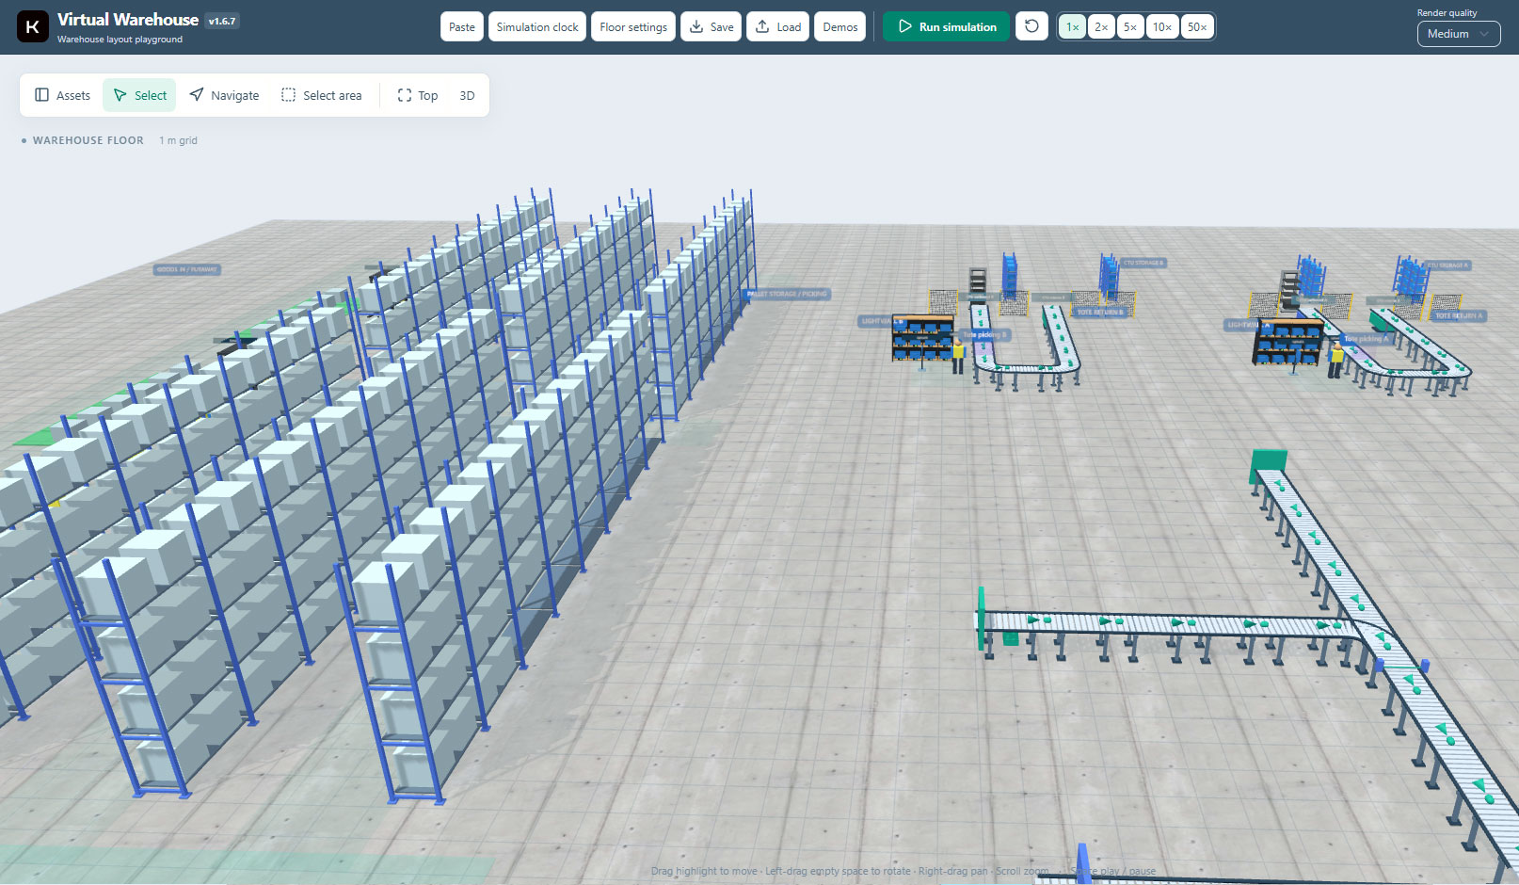
Task: Click the CTU STORAGE B label
Action: pos(1143,263)
